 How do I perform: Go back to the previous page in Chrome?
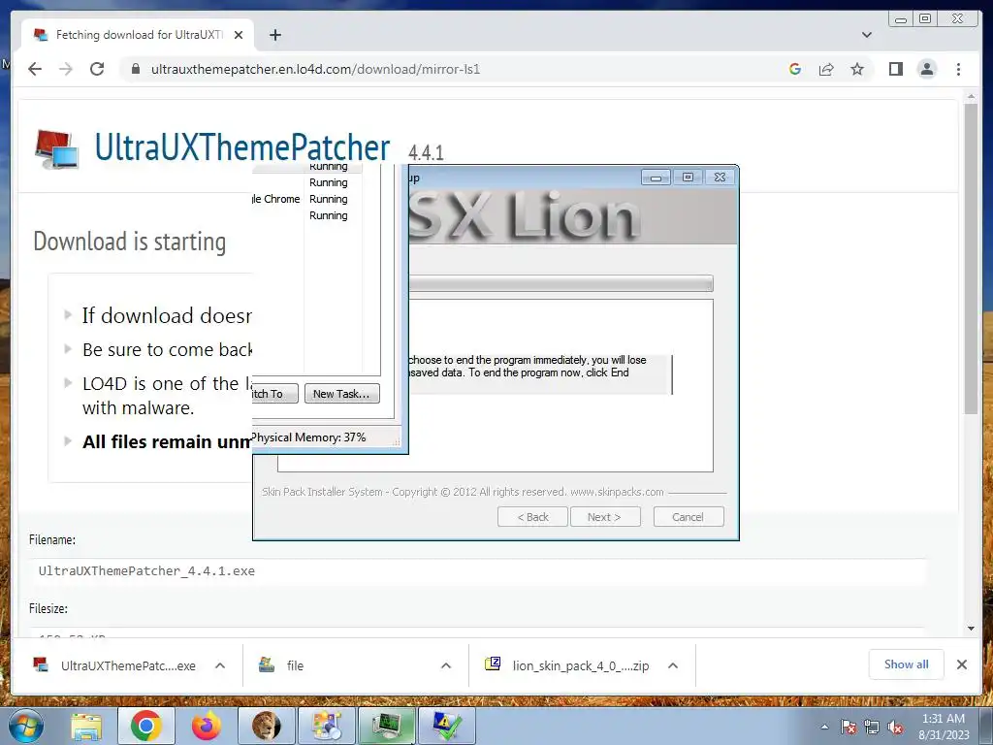pos(35,69)
